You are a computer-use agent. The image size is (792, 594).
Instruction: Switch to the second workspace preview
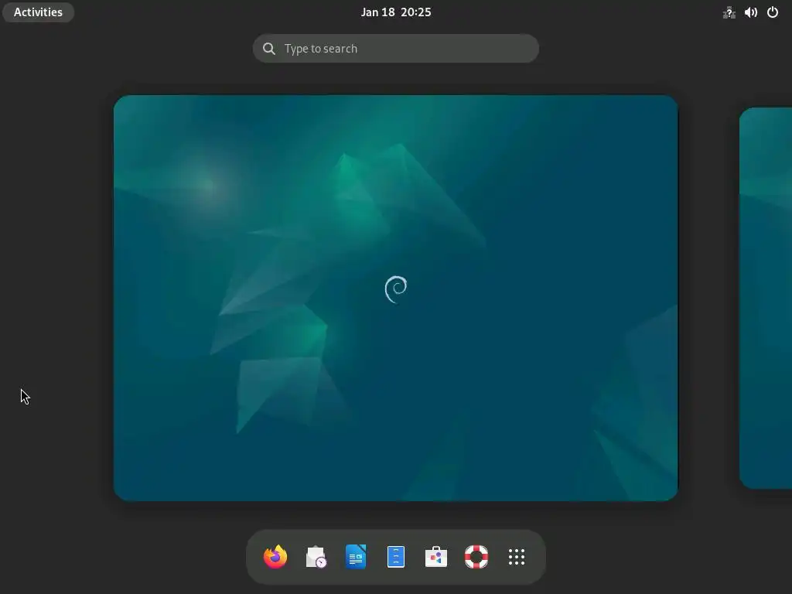[x=766, y=298]
